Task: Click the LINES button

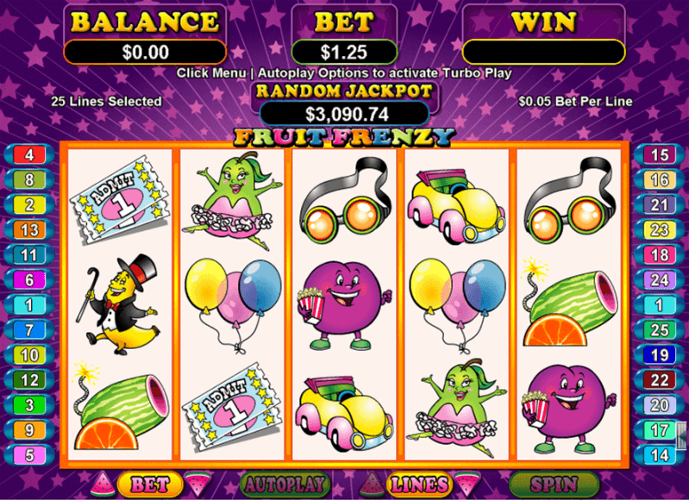Action: pyautogui.click(x=419, y=484)
